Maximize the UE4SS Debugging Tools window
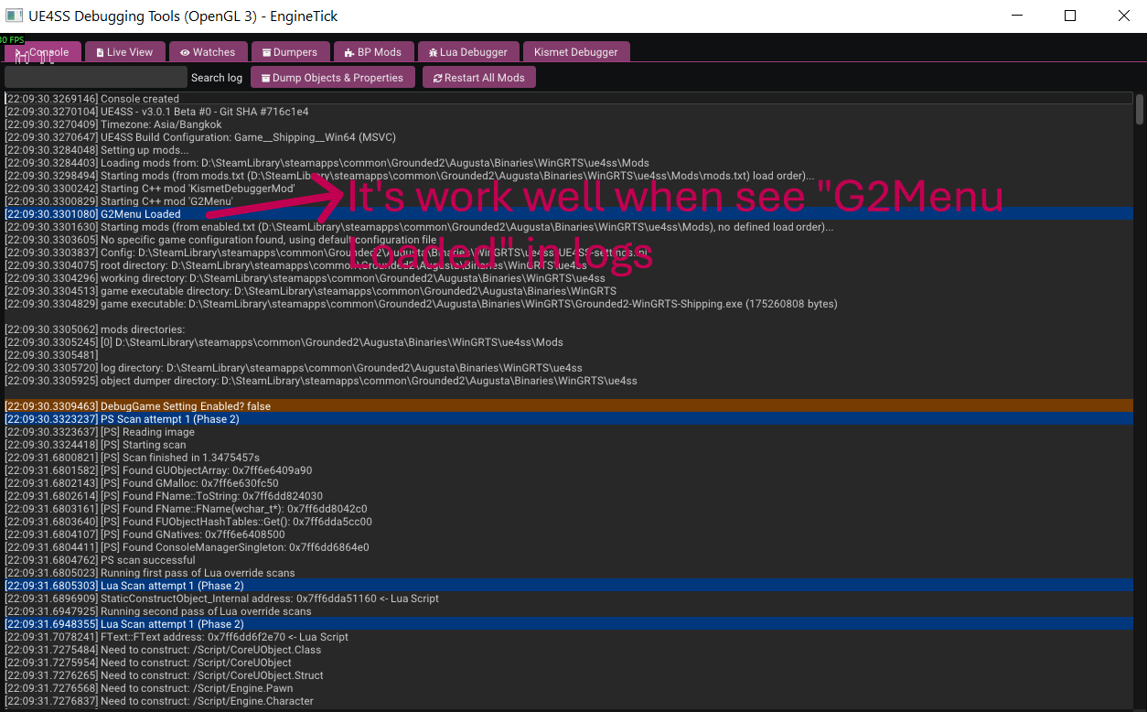The image size is (1147, 712). pos(1070,16)
